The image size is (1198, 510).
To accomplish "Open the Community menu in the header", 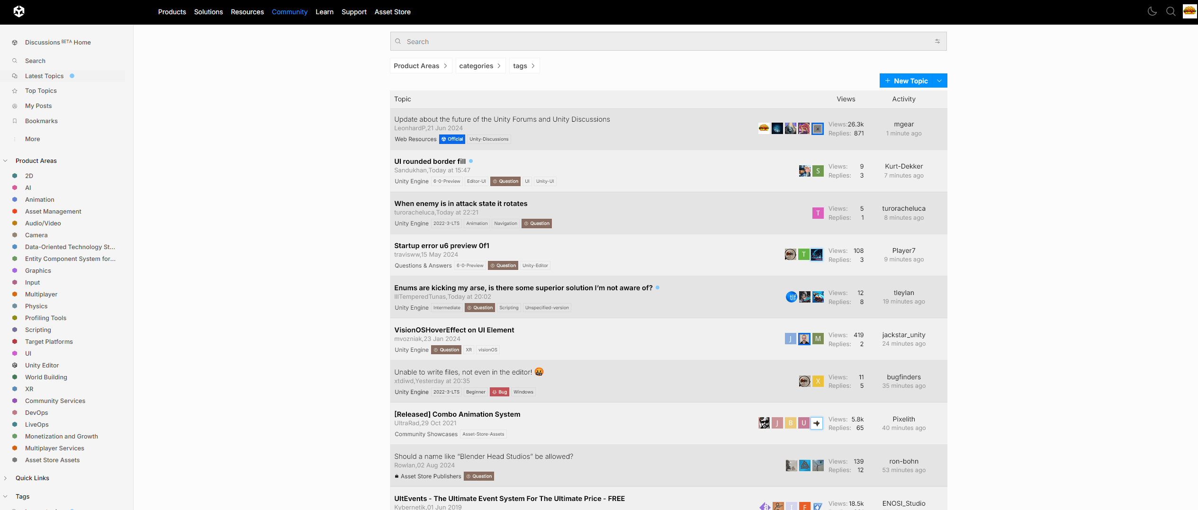I will click(x=289, y=12).
